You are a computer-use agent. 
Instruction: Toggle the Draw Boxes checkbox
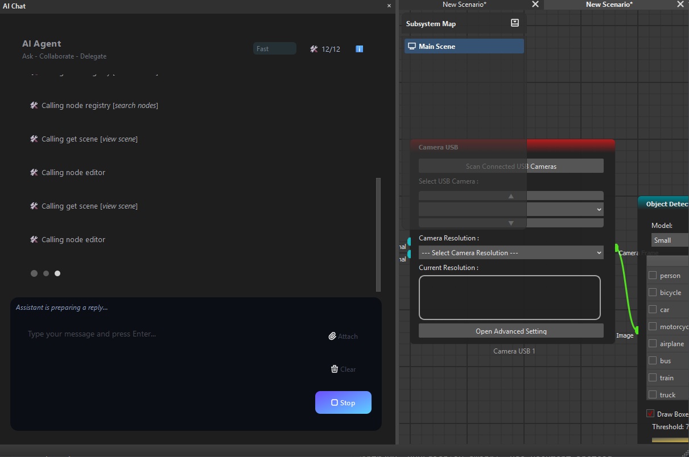pos(649,414)
